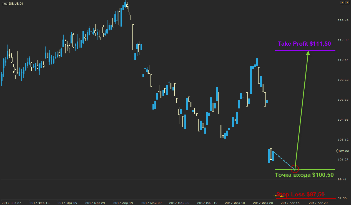Click the Take Profit $111,50 text label
Screen dimensions: 351x205
click(x=304, y=44)
